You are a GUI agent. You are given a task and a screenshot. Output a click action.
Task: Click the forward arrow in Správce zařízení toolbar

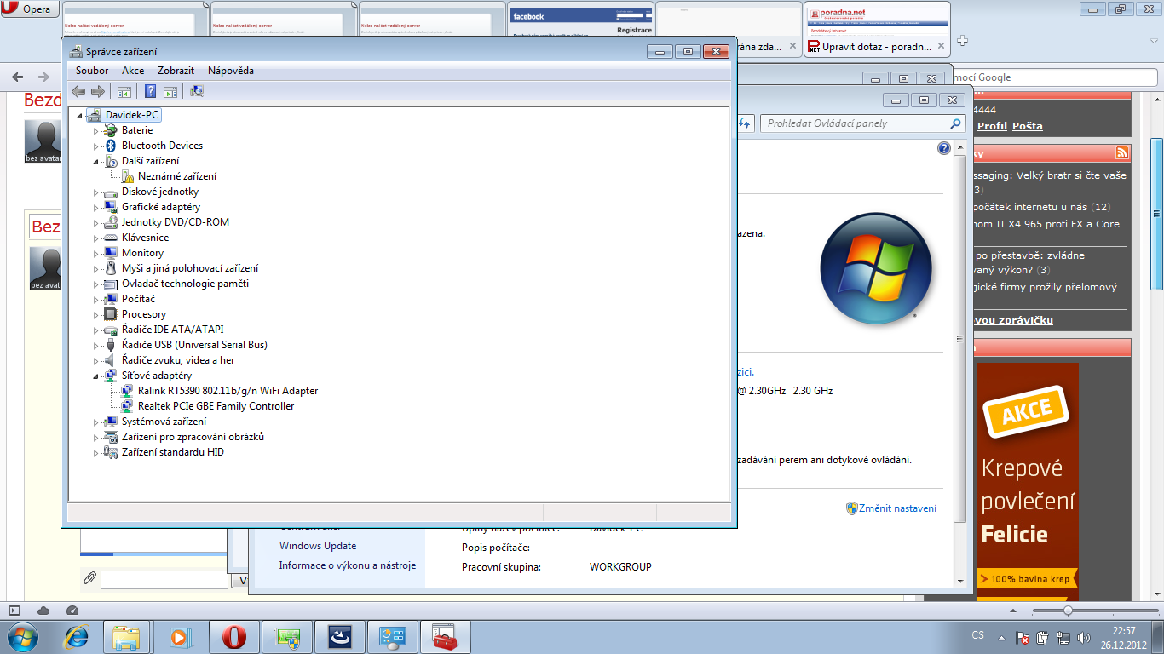coord(98,91)
